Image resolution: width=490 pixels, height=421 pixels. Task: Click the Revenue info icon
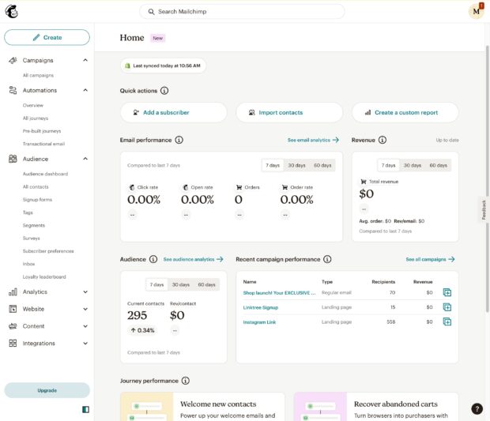pos(383,140)
